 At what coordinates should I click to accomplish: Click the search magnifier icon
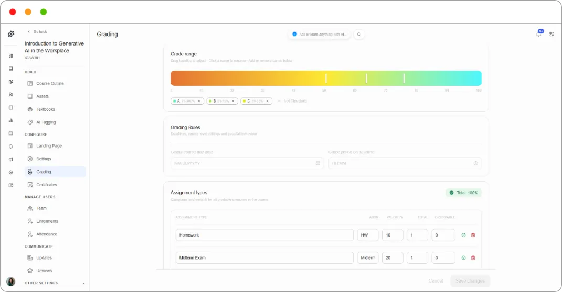tap(359, 35)
